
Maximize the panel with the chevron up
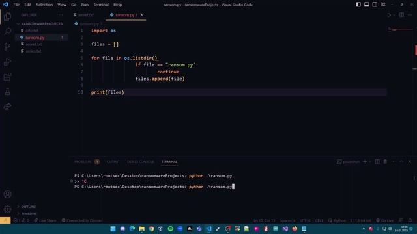pyautogui.click(x=401, y=162)
